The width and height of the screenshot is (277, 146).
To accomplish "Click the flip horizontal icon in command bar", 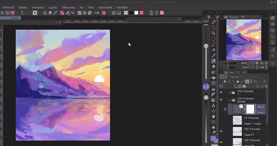I will [x=97, y=13].
